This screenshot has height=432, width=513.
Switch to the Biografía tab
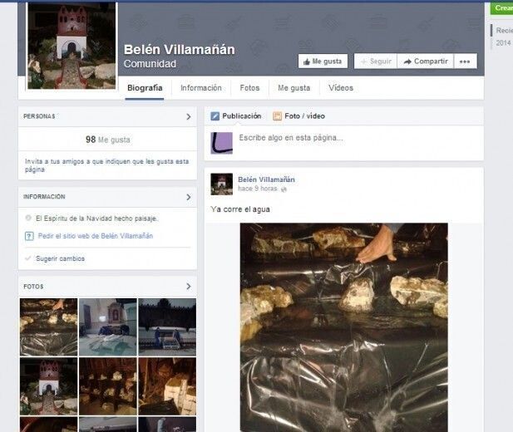click(145, 87)
